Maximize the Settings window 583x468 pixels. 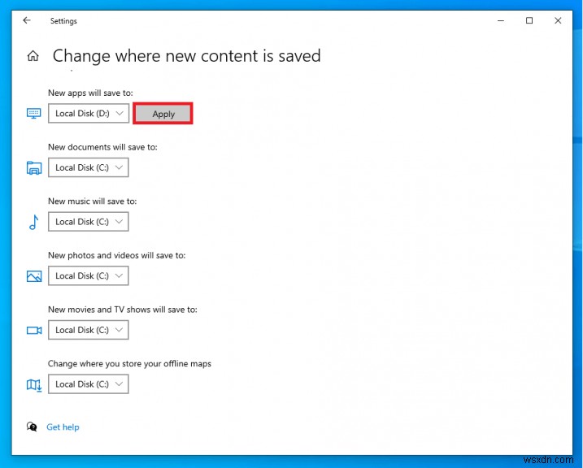[529, 21]
